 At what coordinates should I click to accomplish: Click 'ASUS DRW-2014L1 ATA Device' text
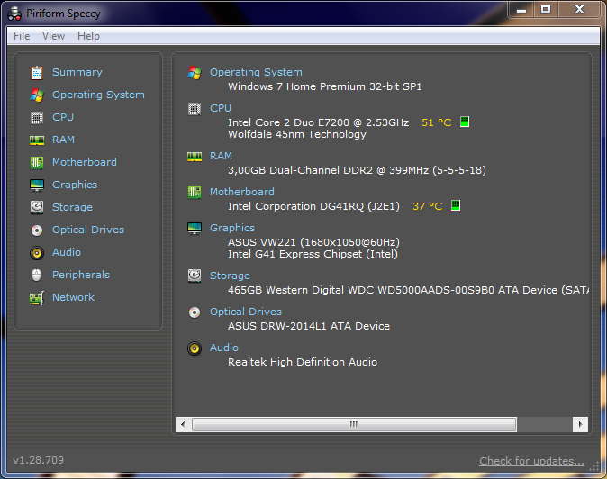(309, 326)
